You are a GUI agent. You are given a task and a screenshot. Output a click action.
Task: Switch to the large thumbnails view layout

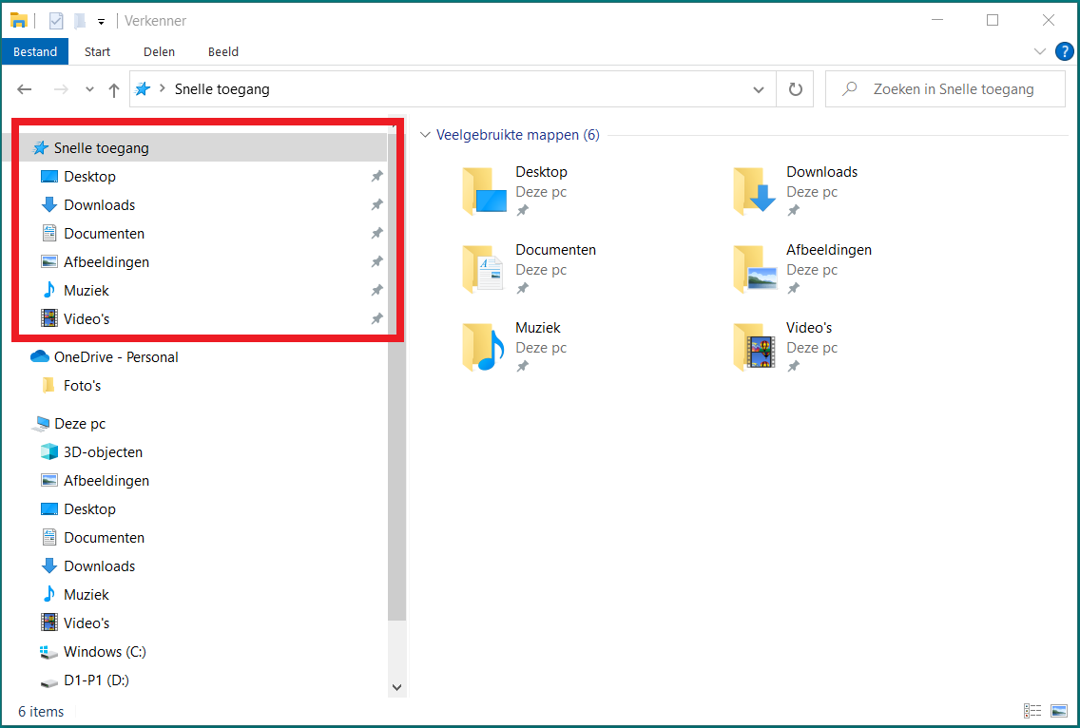point(1059,711)
